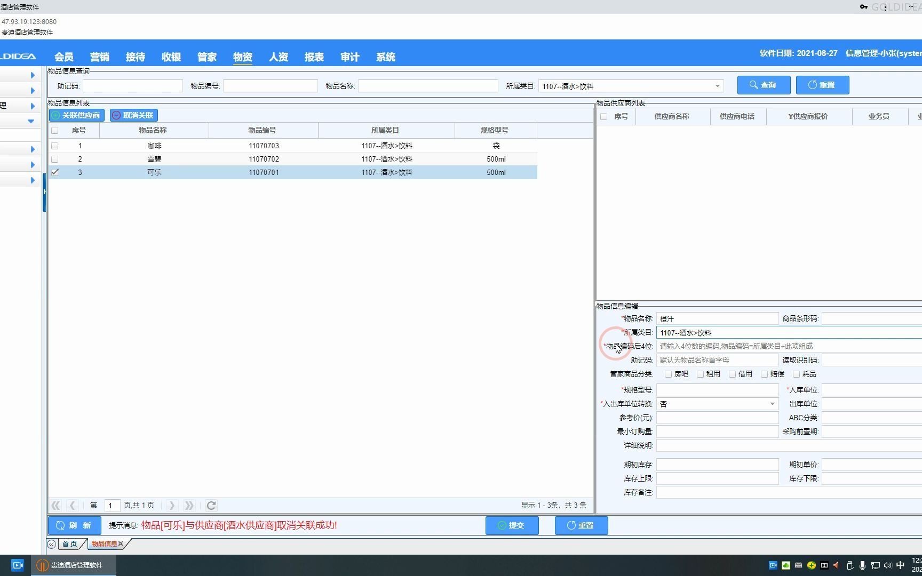This screenshot has height=576, width=922.
Task: Focus the 物品编码后4位 input field
Action: point(789,346)
